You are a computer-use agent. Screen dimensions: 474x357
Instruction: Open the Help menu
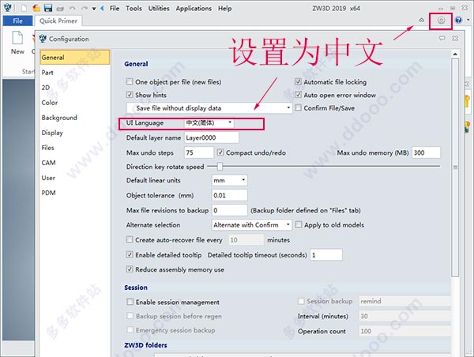point(225,9)
